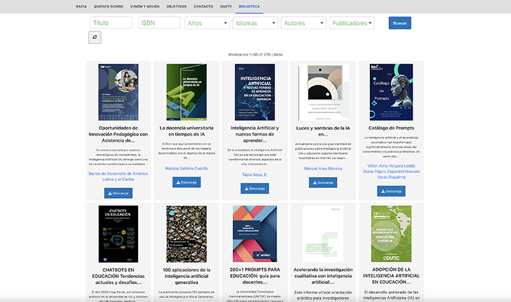Click author link Manuel Area Moreira
Viewport: 511px width, 302px height.
(x=323, y=168)
